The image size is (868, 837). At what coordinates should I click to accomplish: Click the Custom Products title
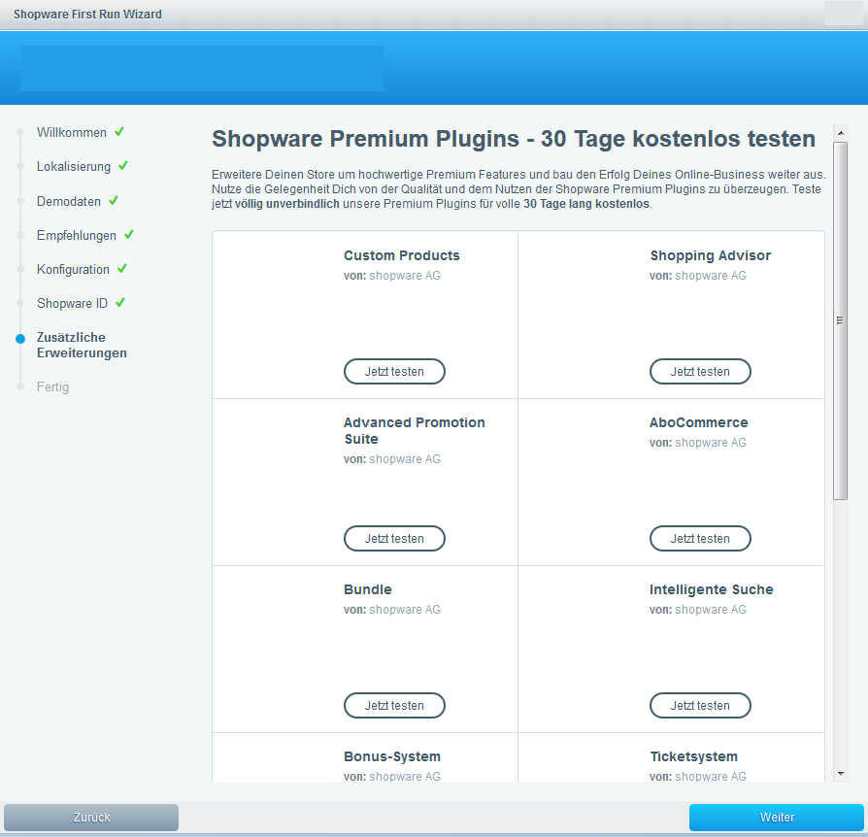coord(402,255)
